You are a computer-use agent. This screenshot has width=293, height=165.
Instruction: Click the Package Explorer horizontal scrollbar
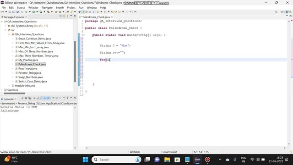point(15,93)
